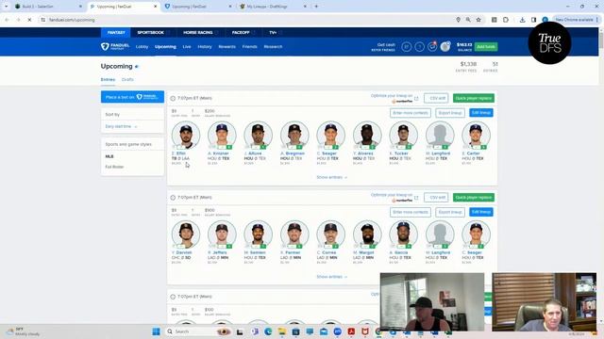Open the Friends page
The image size is (604, 339).
249,46
